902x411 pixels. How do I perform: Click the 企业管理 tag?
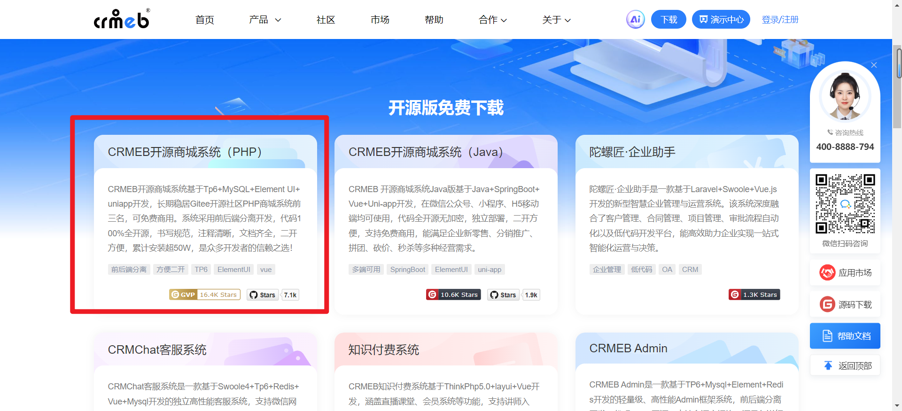607,269
